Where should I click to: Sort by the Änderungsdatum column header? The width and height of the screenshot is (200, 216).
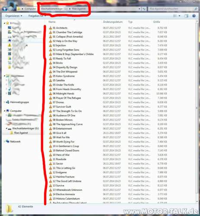(113, 22)
